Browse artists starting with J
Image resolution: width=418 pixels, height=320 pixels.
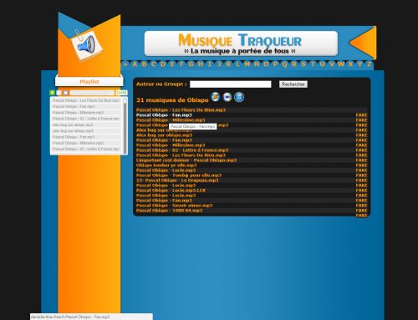219,64
